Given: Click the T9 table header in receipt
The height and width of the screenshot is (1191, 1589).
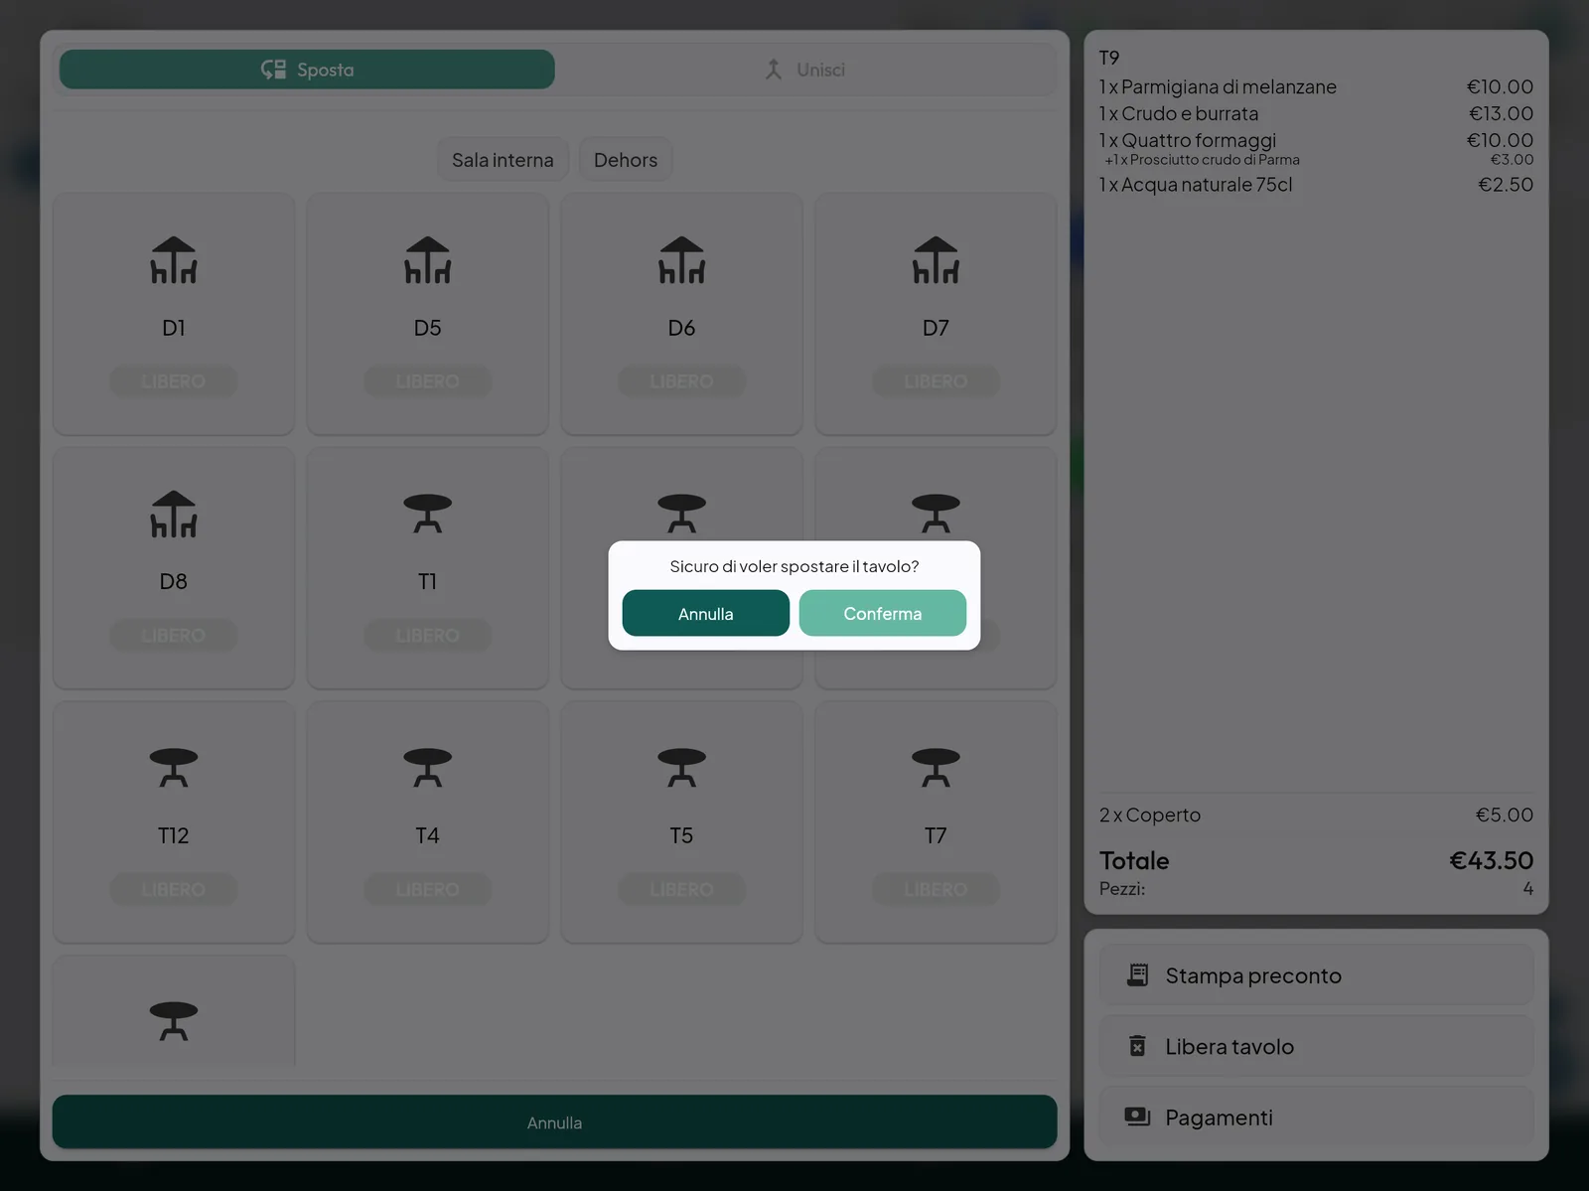Looking at the screenshot, I should 1109,58.
